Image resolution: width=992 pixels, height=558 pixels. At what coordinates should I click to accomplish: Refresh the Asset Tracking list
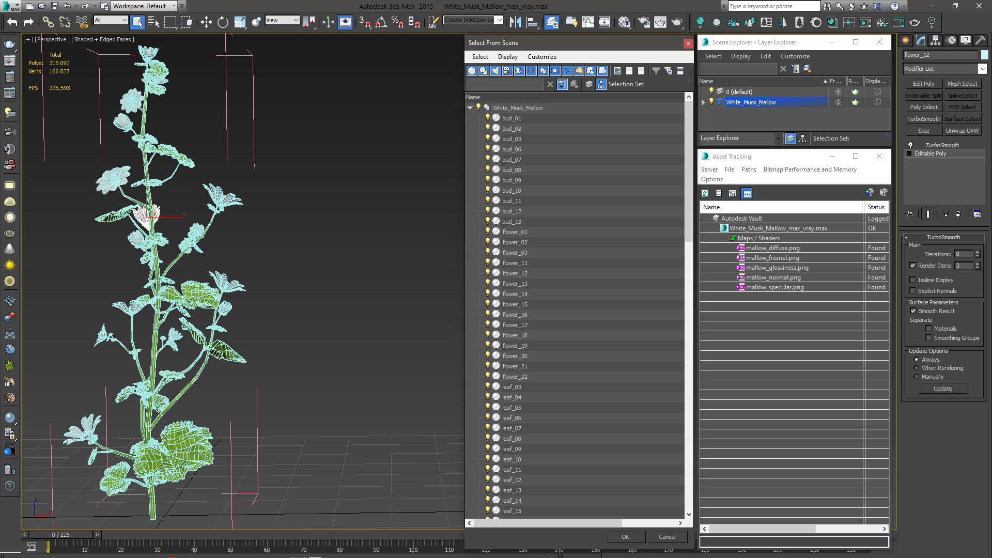[705, 193]
